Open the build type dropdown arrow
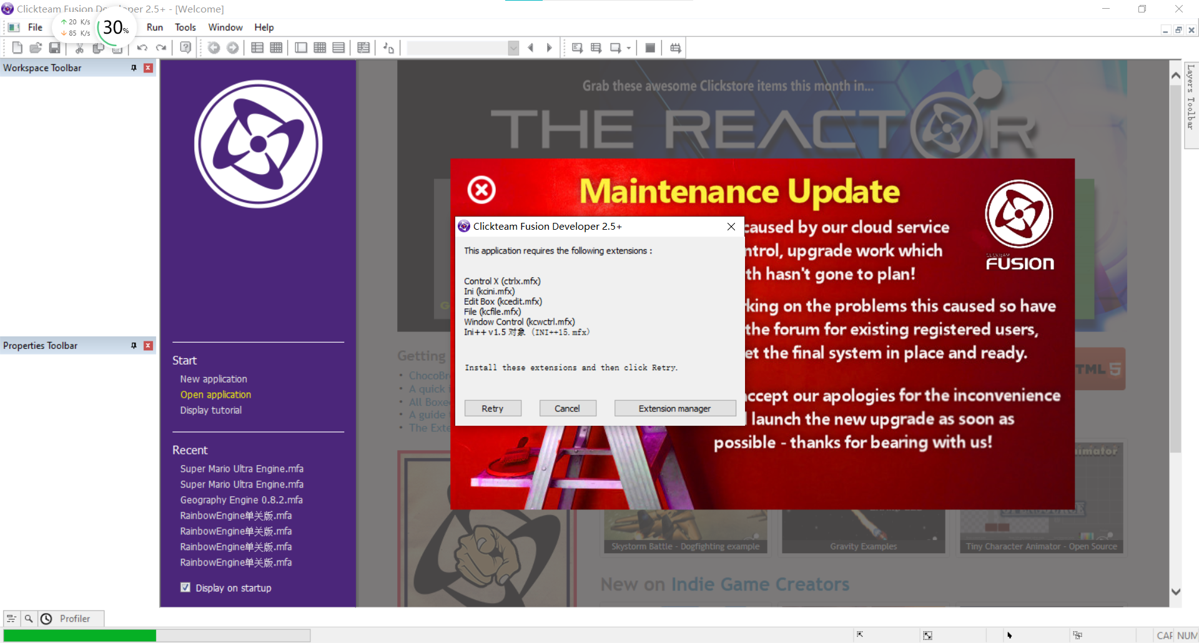1199x643 pixels. pyautogui.click(x=629, y=48)
